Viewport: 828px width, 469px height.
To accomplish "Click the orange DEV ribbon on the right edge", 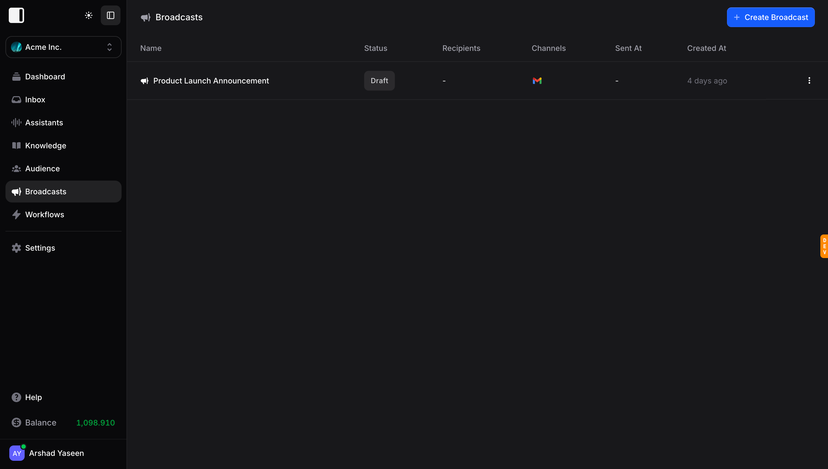I will point(824,246).
